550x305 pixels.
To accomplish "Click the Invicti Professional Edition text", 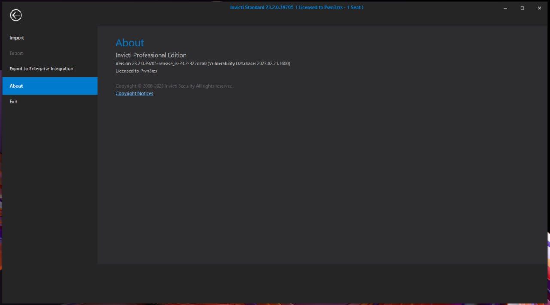I will tap(151, 55).
